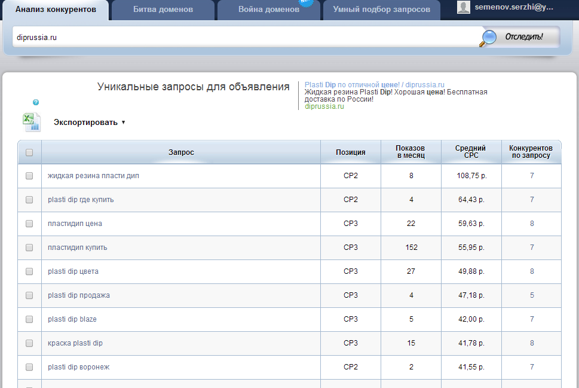Click the 27 impressions cell
This screenshot has height=388, width=579.
click(x=411, y=271)
